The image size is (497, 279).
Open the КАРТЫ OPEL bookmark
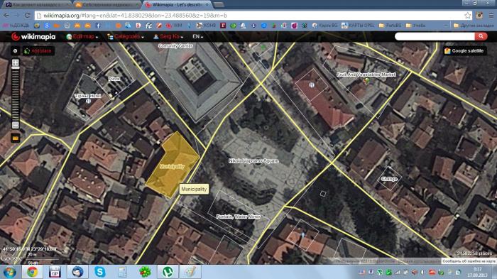[357, 26]
